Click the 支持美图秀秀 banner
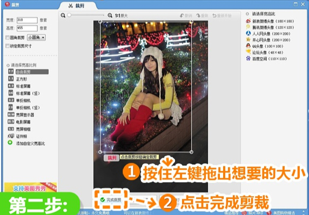Screen dimensions: 309x215 pyautogui.click(x=31, y=188)
